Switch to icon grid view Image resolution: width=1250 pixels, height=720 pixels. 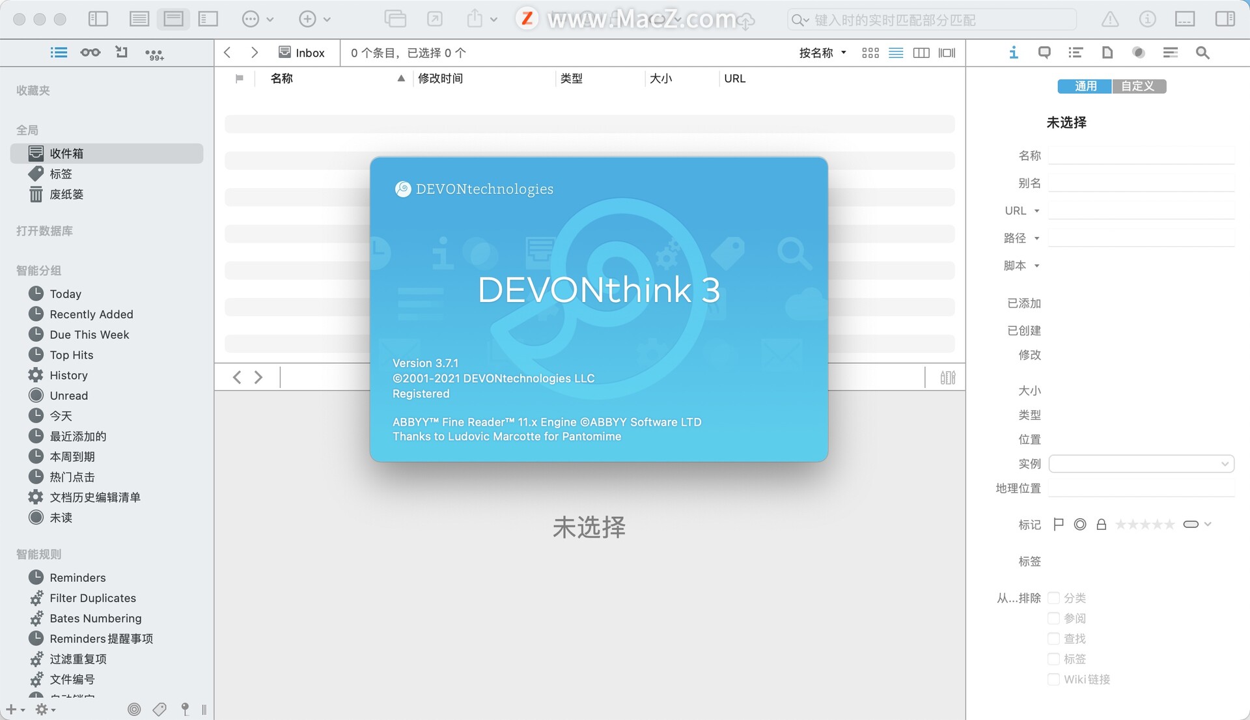coord(870,53)
